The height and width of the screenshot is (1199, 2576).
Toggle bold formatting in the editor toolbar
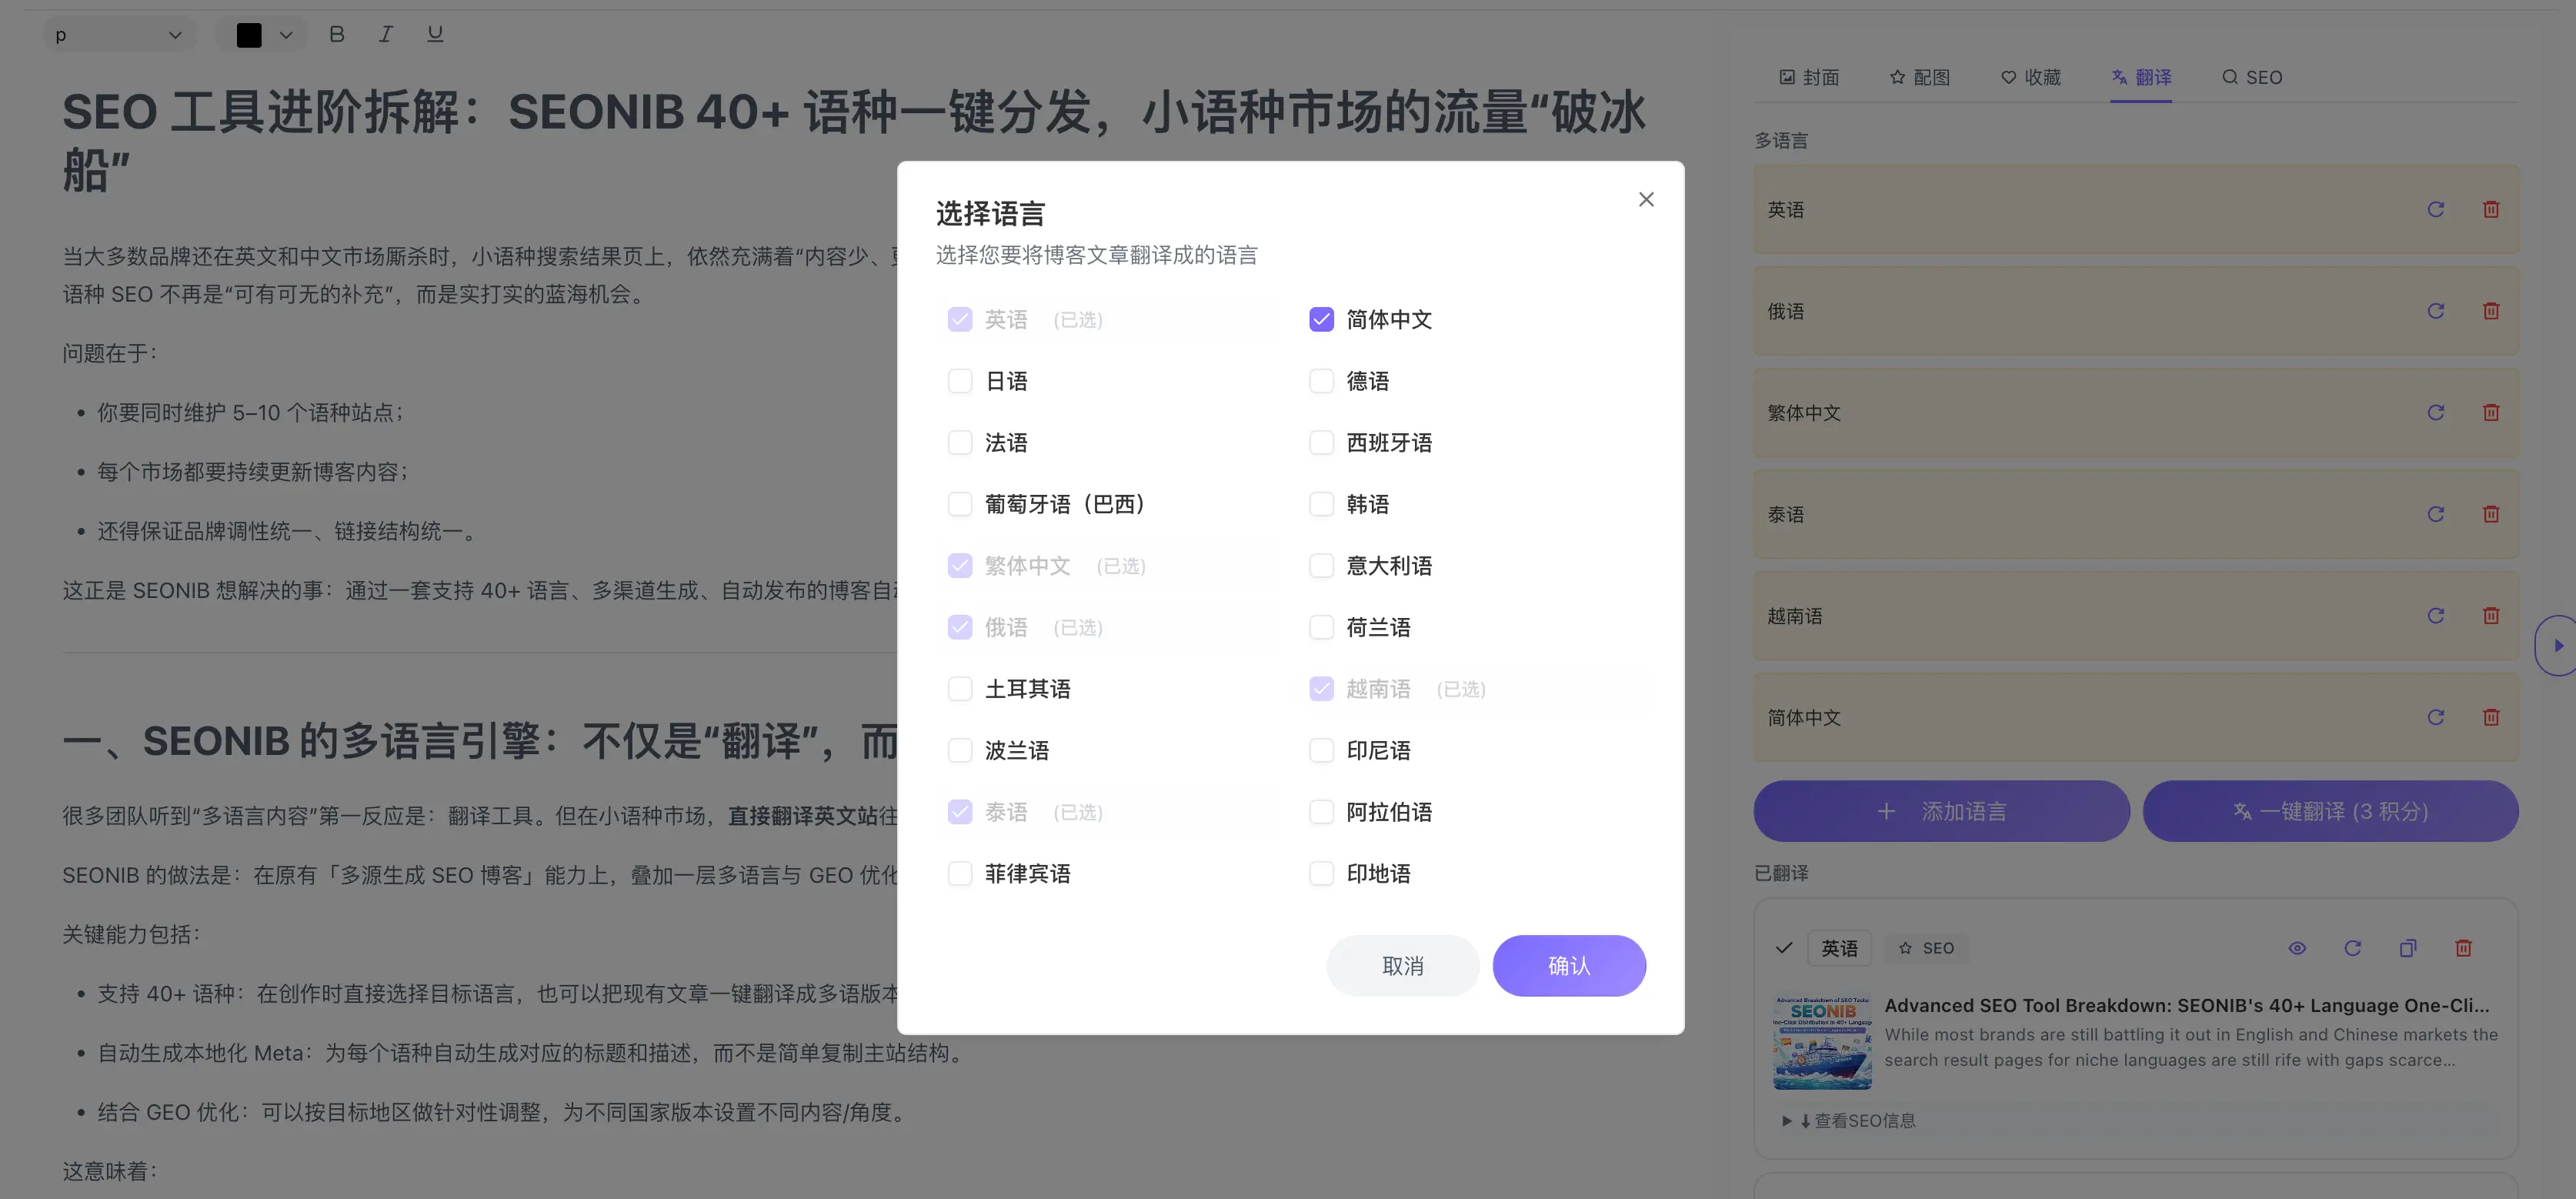click(x=337, y=34)
